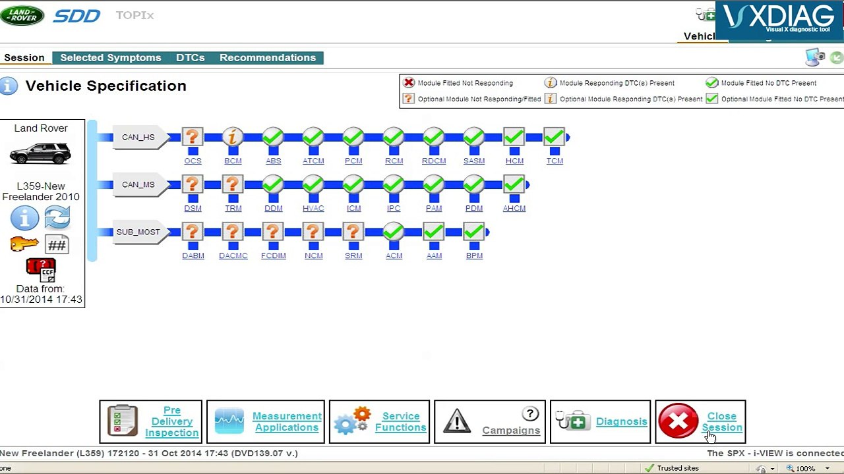844x474 pixels.
Task: Select the SUB_MOST bus label
Action: [x=138, y=232]
